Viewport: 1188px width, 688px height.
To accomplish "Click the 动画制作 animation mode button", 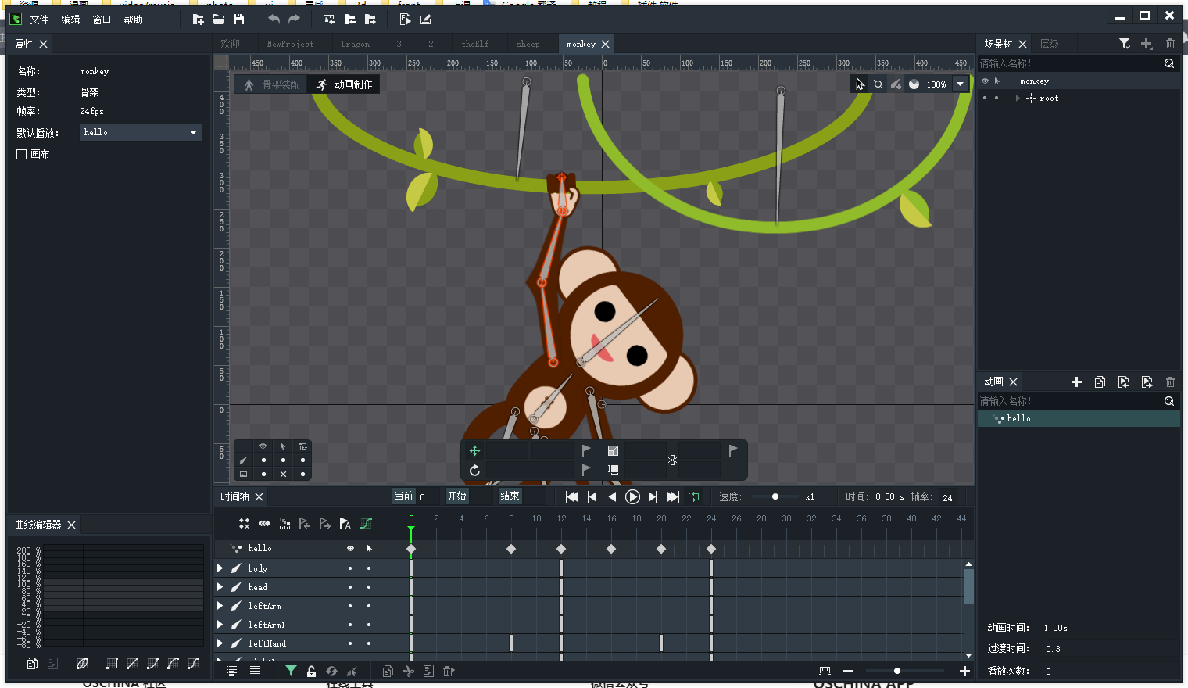I will click(345, 84).
